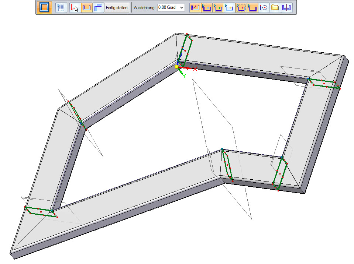
Task: Click the large orange Frame command icon
Action: [44, 7]
